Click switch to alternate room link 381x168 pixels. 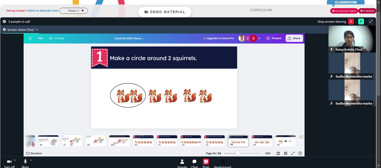[43, 11]
